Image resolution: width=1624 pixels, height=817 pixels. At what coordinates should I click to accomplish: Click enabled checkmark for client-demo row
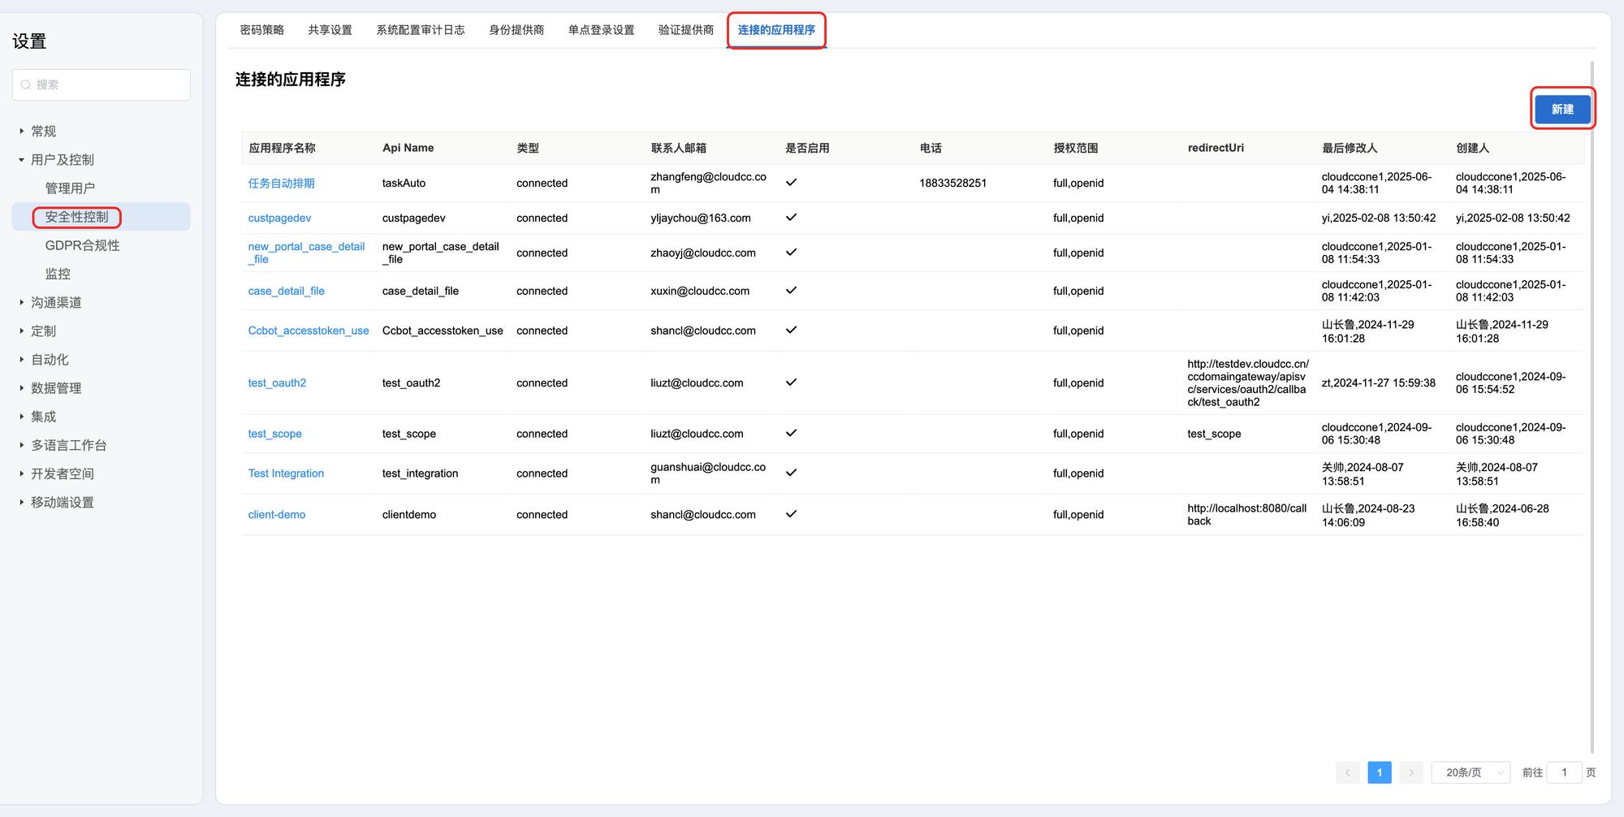tap(791, 514)
